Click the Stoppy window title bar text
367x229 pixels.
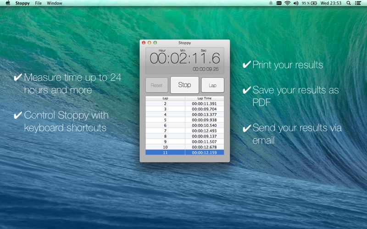click(x=185, y=43)
